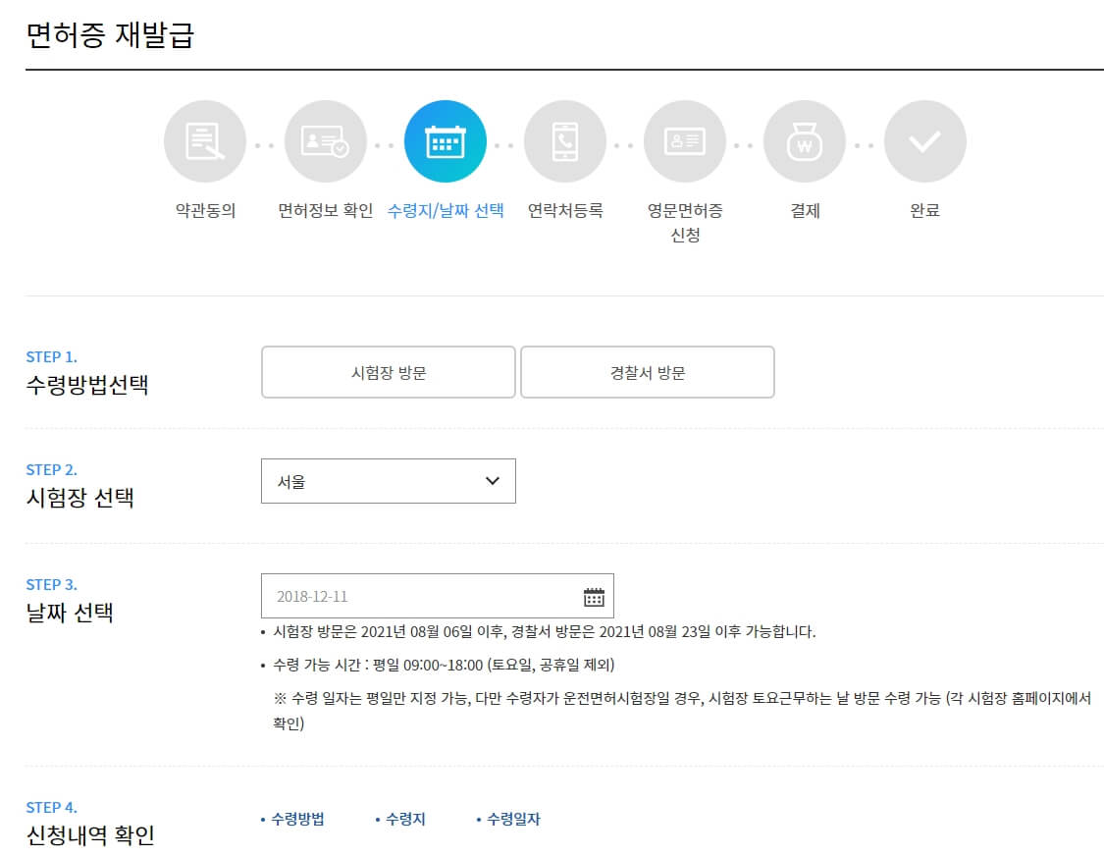Click the 완료 checkmark step icon
The image size is (1104, 857).
pos(924,140)
